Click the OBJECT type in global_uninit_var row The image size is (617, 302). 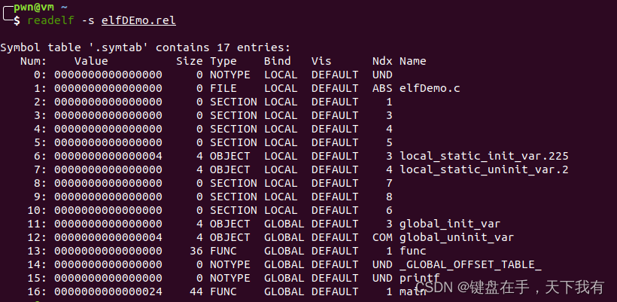(x=229, y=237)
